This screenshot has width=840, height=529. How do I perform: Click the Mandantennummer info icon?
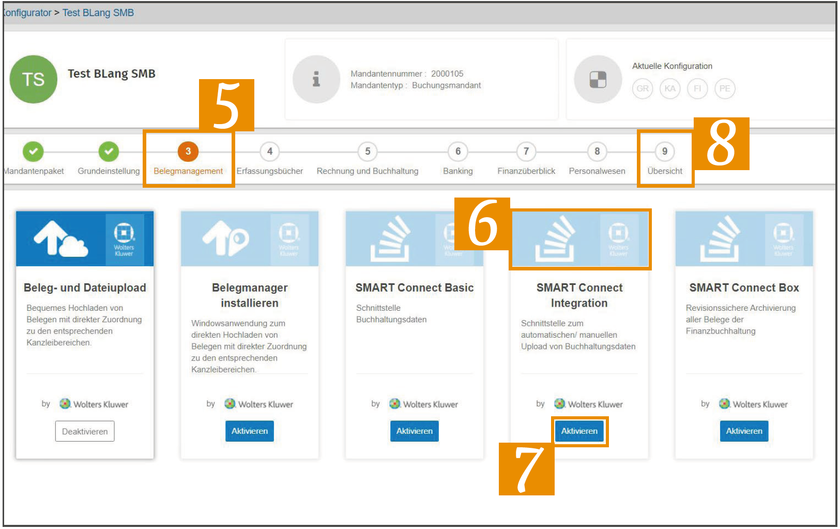point(316,79)
